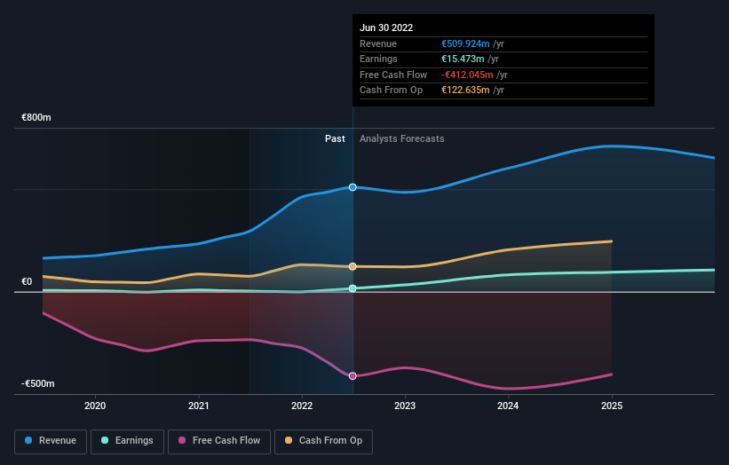The height and width of the screenshot is (465, 729).
Task: Toggle the Cash From Op legend button
Action: click(323, 441)
